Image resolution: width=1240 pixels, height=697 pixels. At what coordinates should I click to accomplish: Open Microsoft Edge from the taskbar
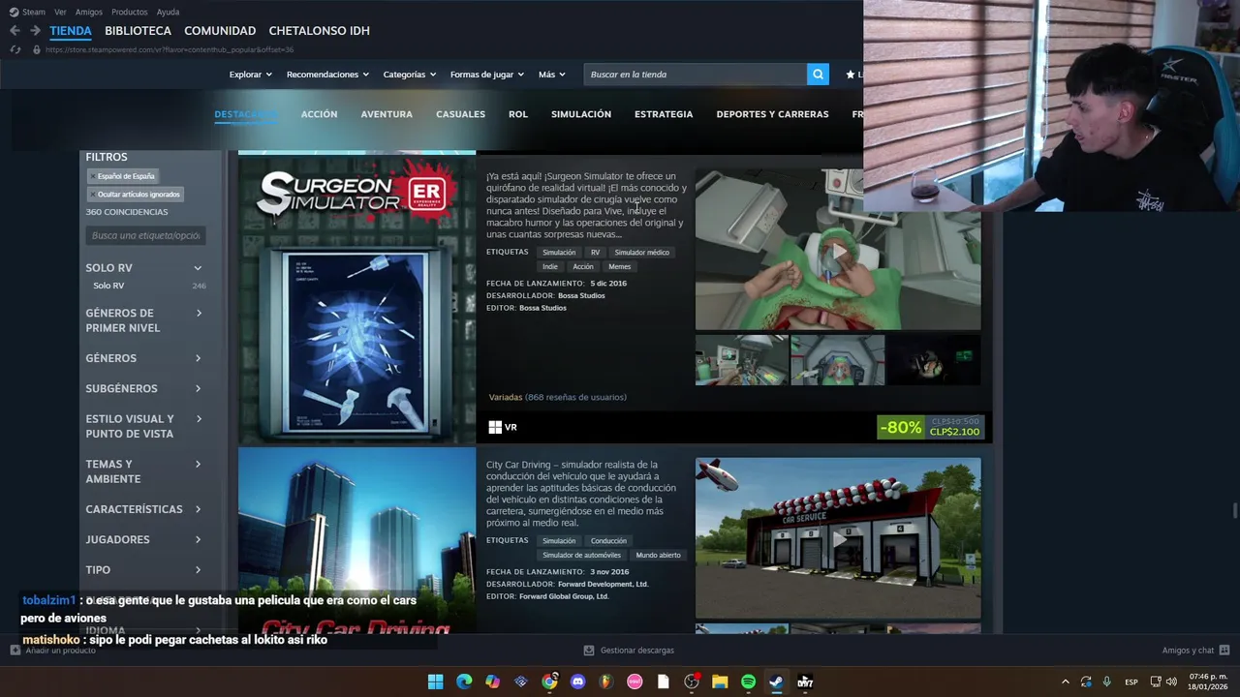(464, 682)
